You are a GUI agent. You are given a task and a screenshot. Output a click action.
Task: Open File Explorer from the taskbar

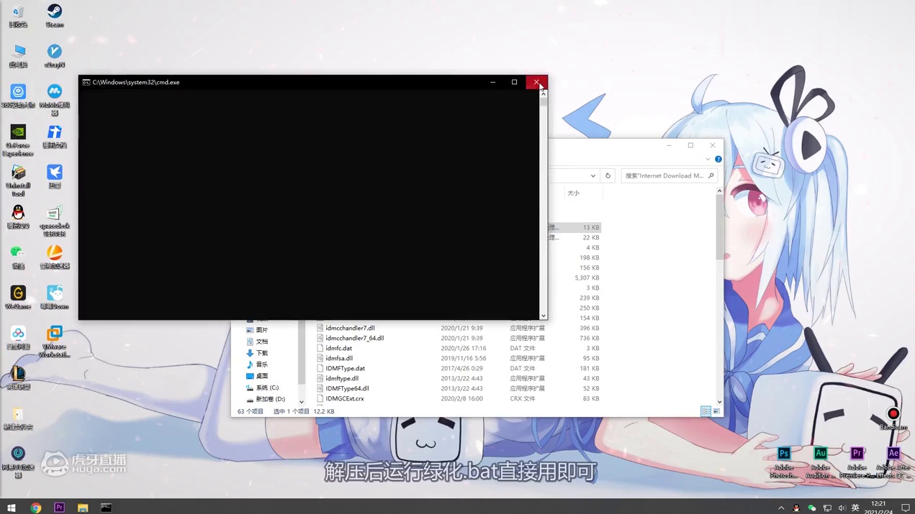click(83, 508)
